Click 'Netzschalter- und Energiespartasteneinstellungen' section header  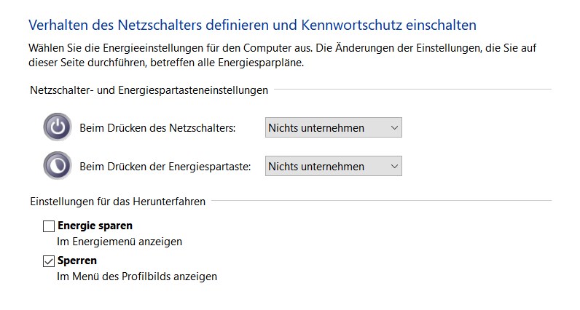[149, 90]
